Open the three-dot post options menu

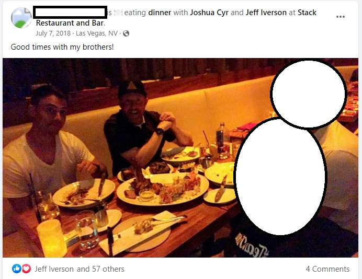(x=341, y=17)
